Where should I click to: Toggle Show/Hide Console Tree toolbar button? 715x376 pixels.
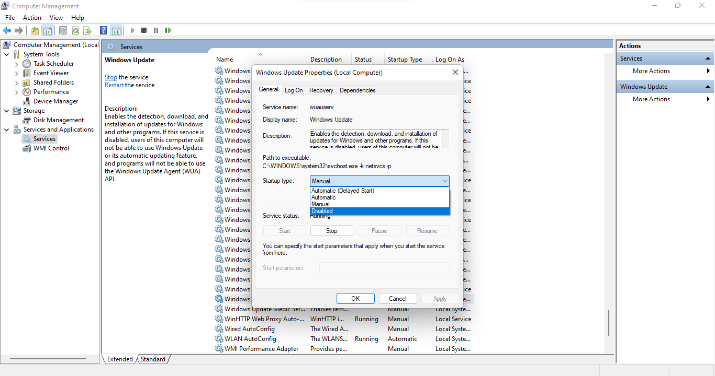pyautogui.click(x=47, y=30)
